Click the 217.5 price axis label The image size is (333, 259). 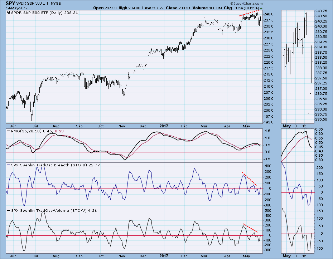coord(268,68)
